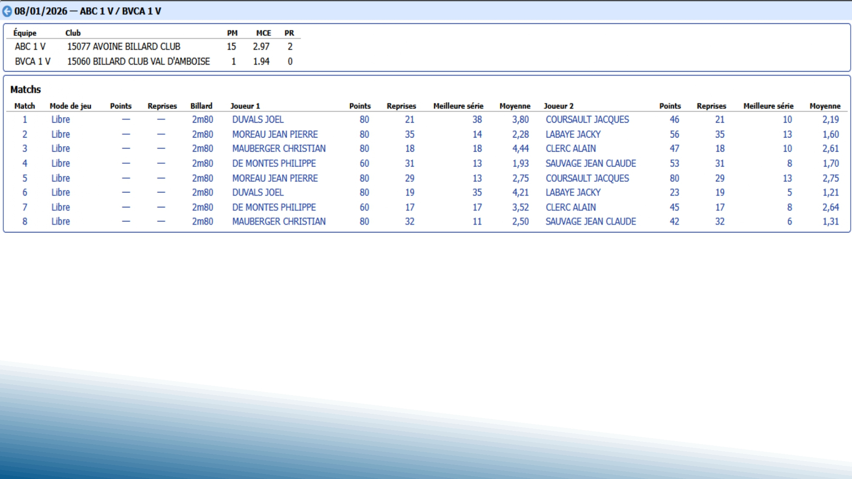Open MAUBERGER CHRISTIAN in match 3

point(278,148)
